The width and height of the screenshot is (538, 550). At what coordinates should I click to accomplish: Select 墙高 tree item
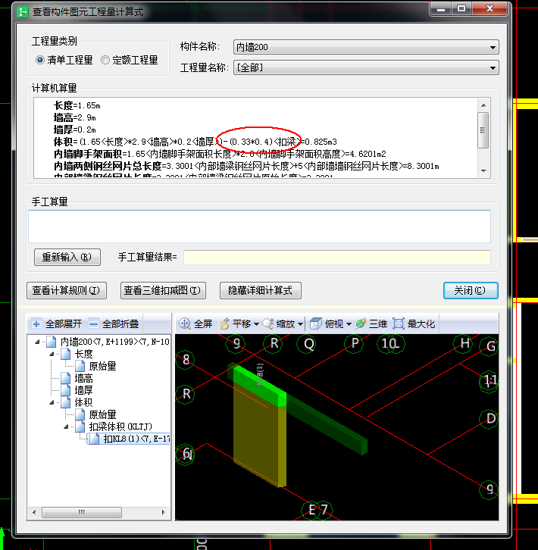pos(84,378)
